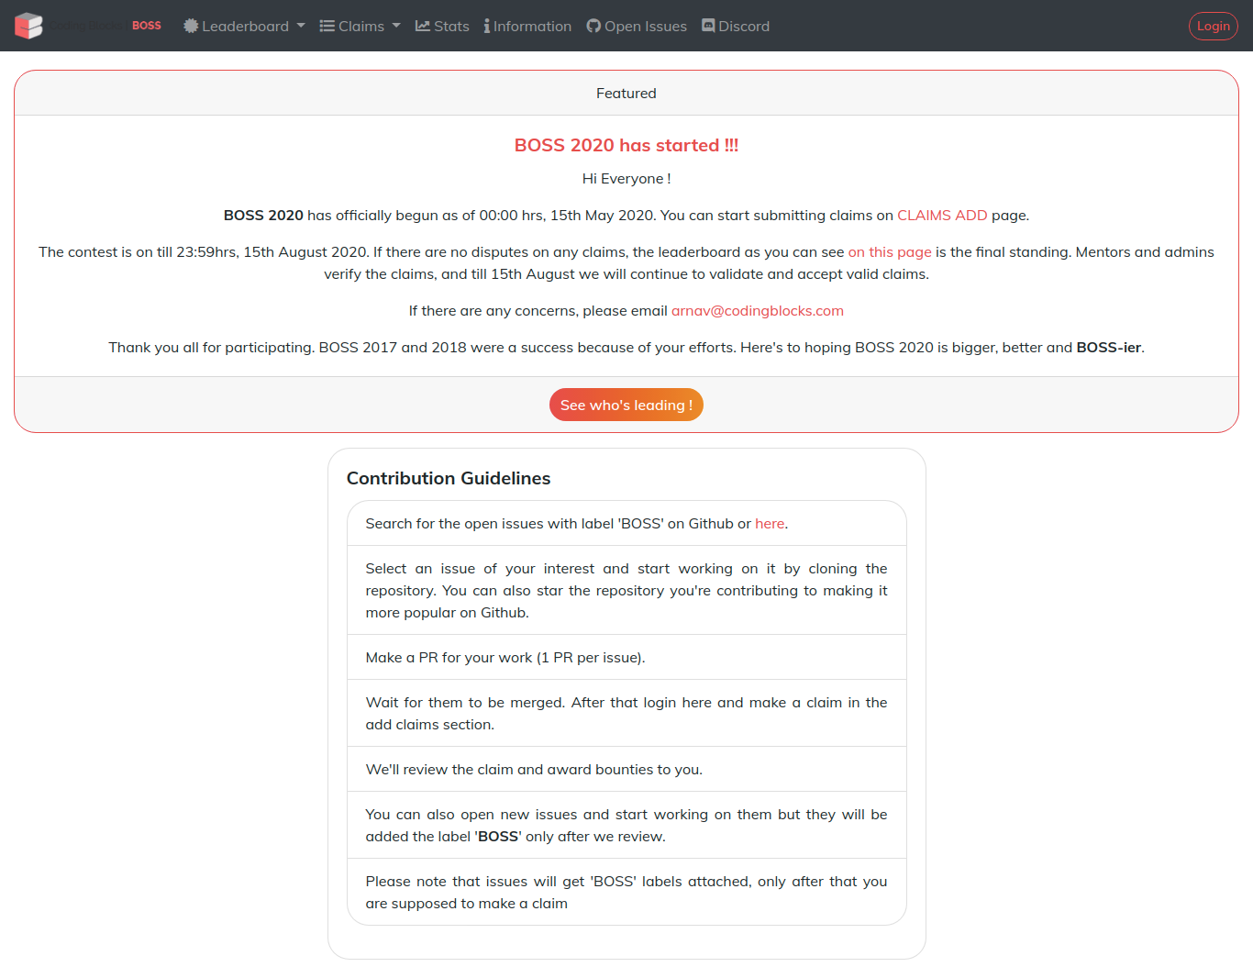Click 'We'll review the claim' guideline row
This screenshot has height=978, width=1253.
click(x=626, y=769)
